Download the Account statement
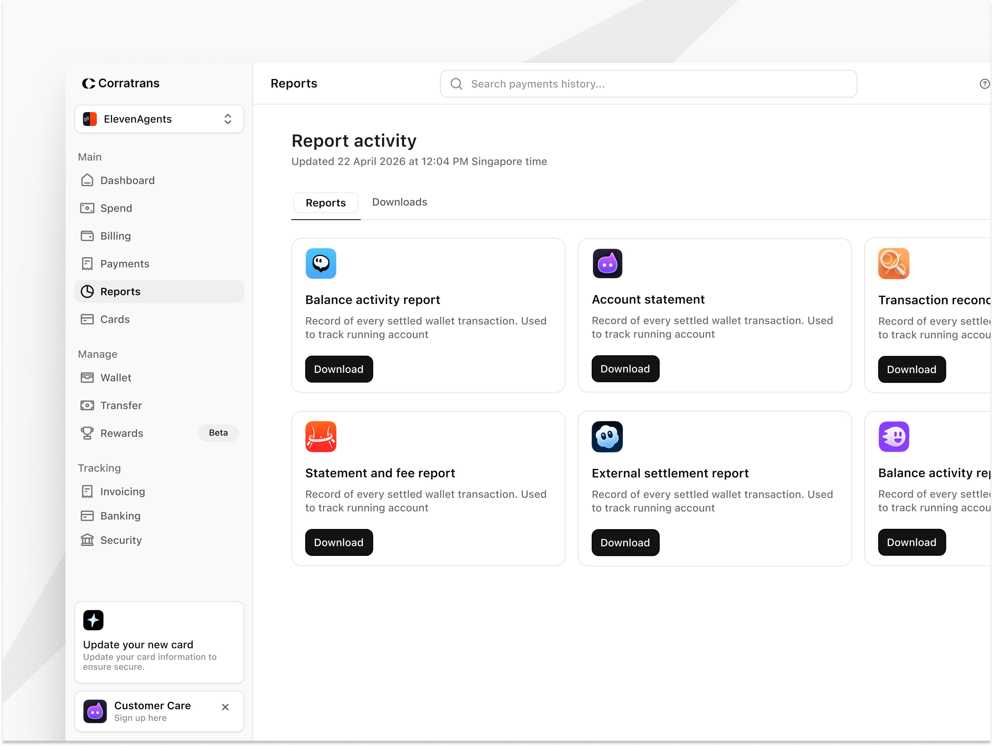This screenshot has width=993, height=746. click(x=625, y=369)
